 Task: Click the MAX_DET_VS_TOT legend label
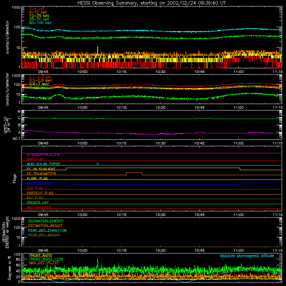[44, 263]
